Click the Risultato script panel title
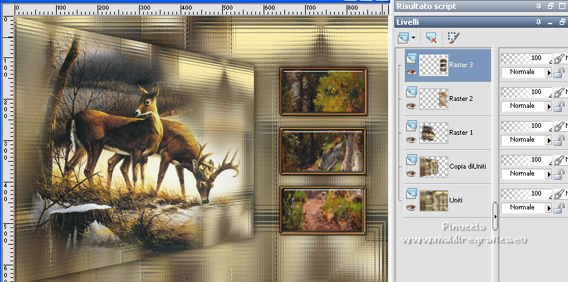568x282 pixels. coord(426,6)
